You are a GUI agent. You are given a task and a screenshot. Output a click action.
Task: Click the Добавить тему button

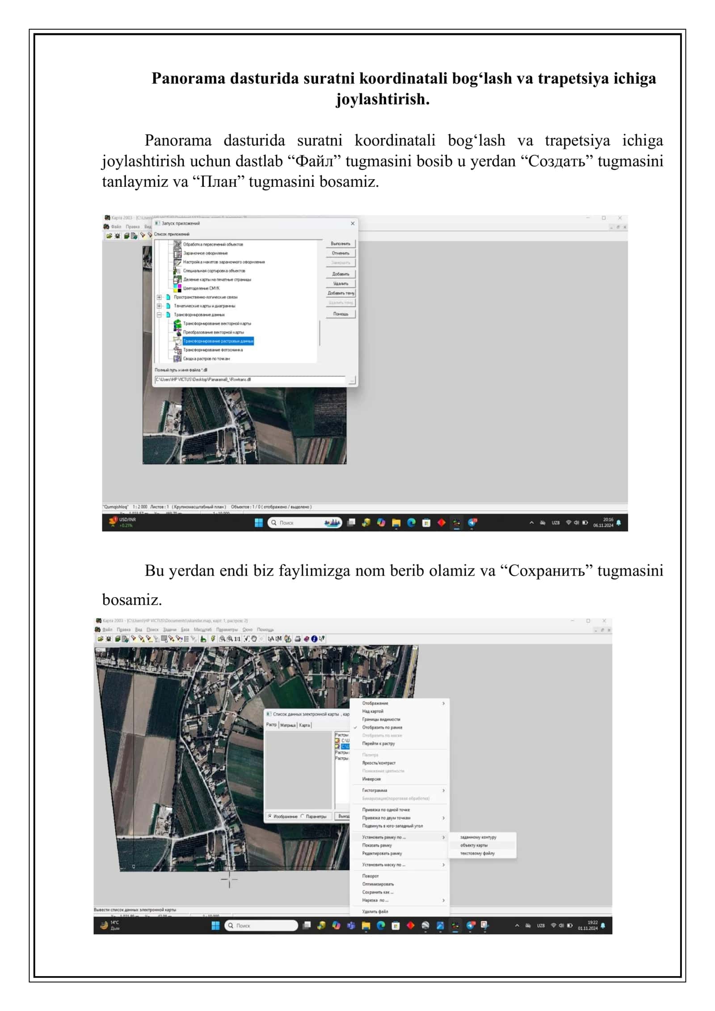coord(341,293)
